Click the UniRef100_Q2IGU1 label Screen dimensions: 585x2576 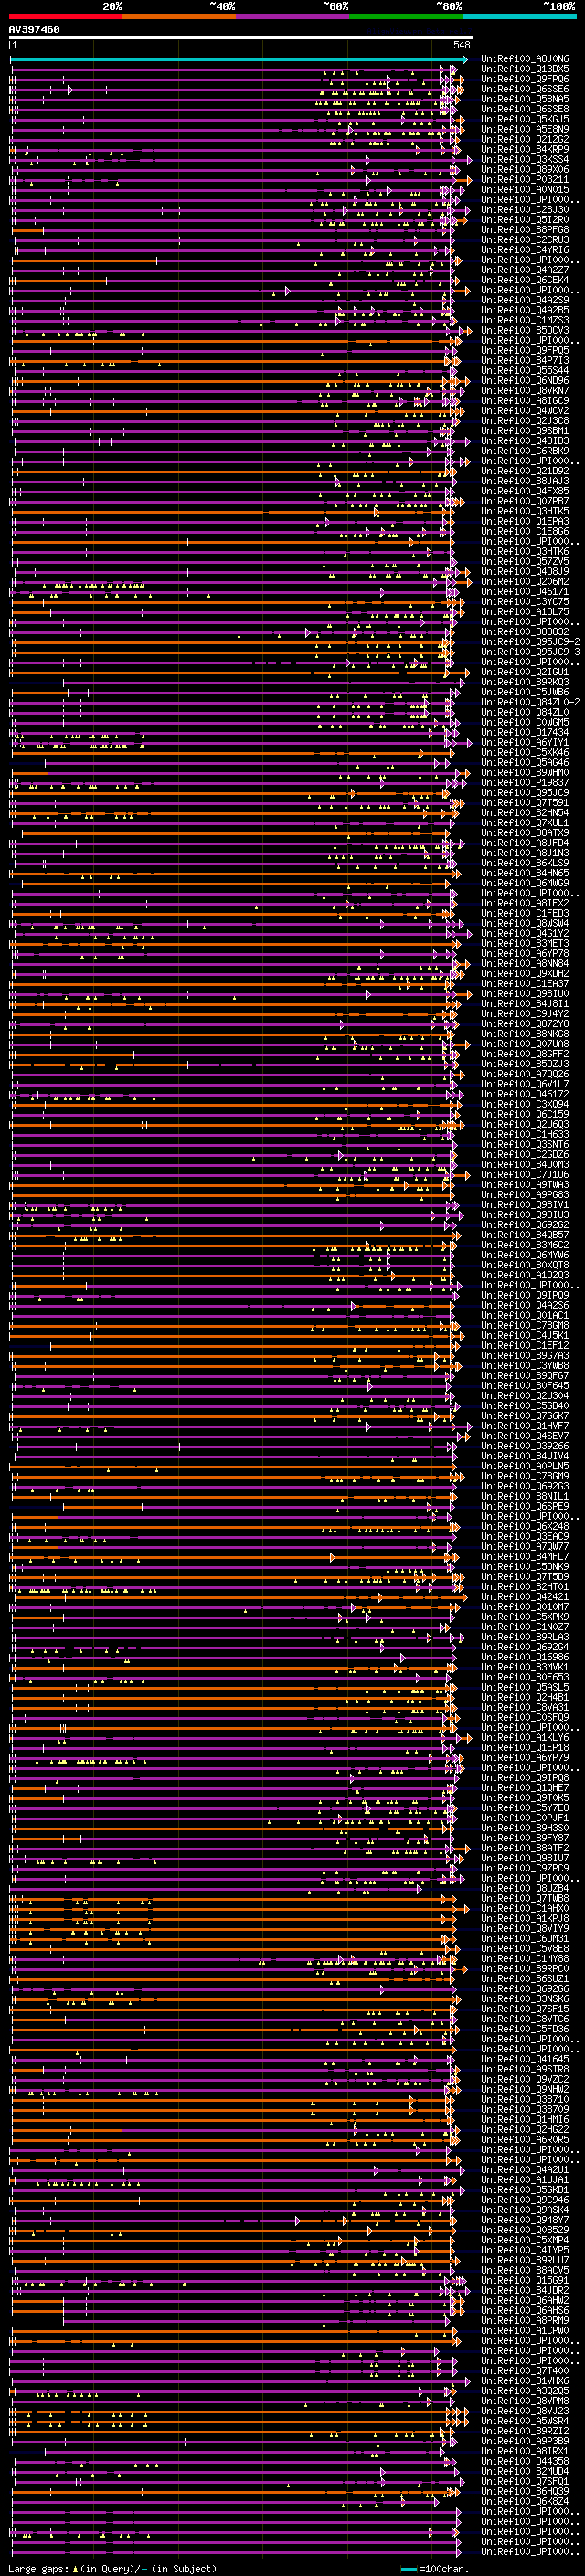point(525,672)
